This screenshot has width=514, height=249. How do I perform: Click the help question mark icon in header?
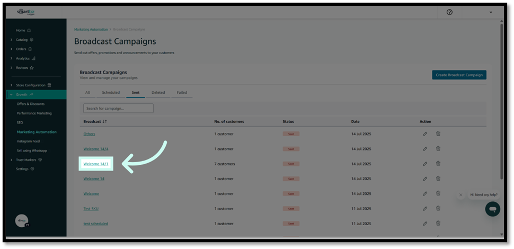[x=450, y=12]
